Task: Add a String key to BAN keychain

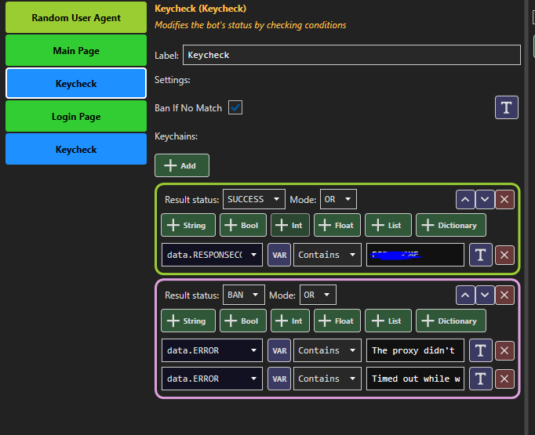Action: point(188,321)
